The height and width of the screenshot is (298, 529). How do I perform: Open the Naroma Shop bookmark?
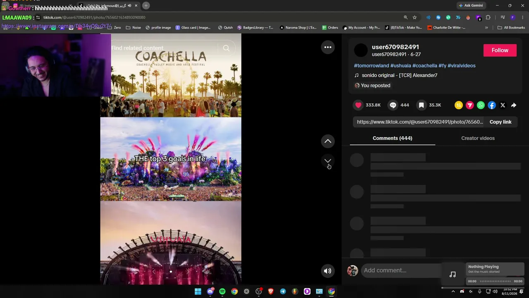(x=298, y=28)
